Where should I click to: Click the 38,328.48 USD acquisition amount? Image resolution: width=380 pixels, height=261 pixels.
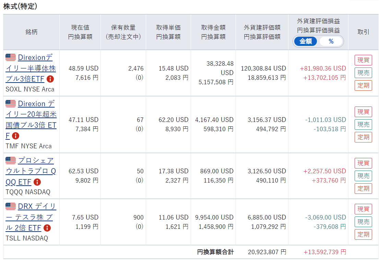[220, 68]
